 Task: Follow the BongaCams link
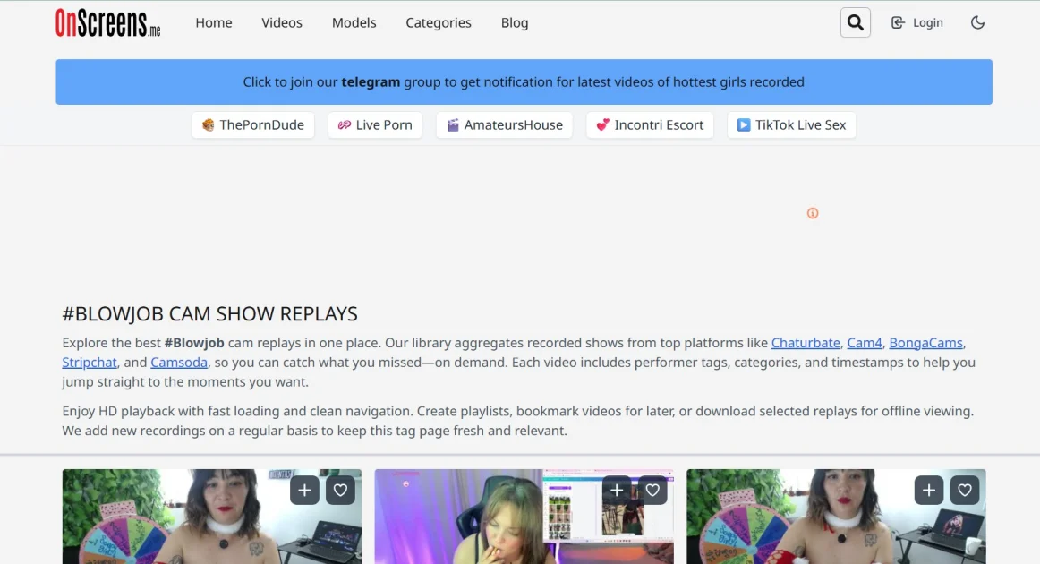pos(925,343)
